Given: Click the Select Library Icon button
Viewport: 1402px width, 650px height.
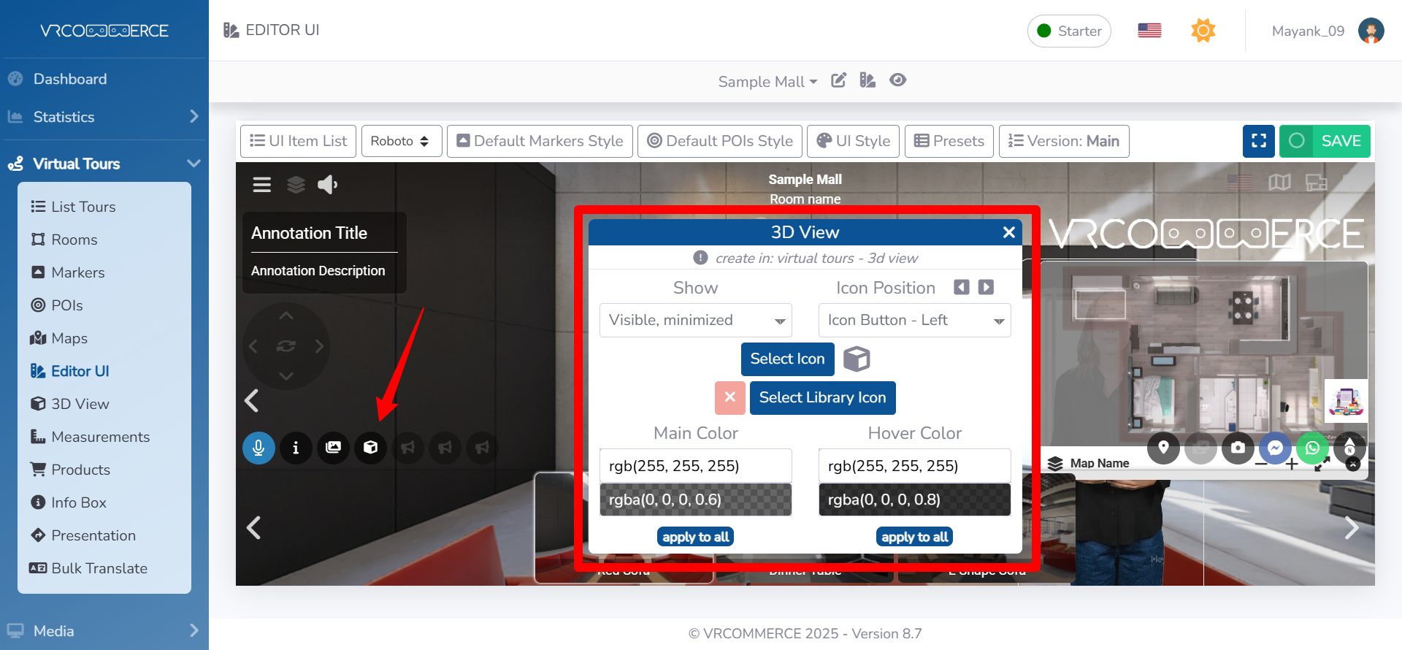Looking at the screenshot, I should click(x=822, y=398).
